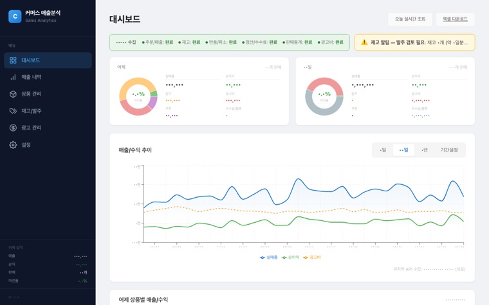Open 설정 from the sidebar
Screen dimensions: 489x305
pyautogui.click(x=48, y=144)
